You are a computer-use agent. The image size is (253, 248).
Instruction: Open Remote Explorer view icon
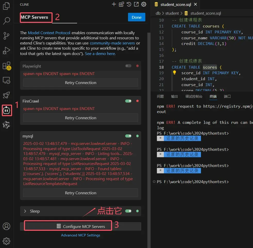(6, 81)
